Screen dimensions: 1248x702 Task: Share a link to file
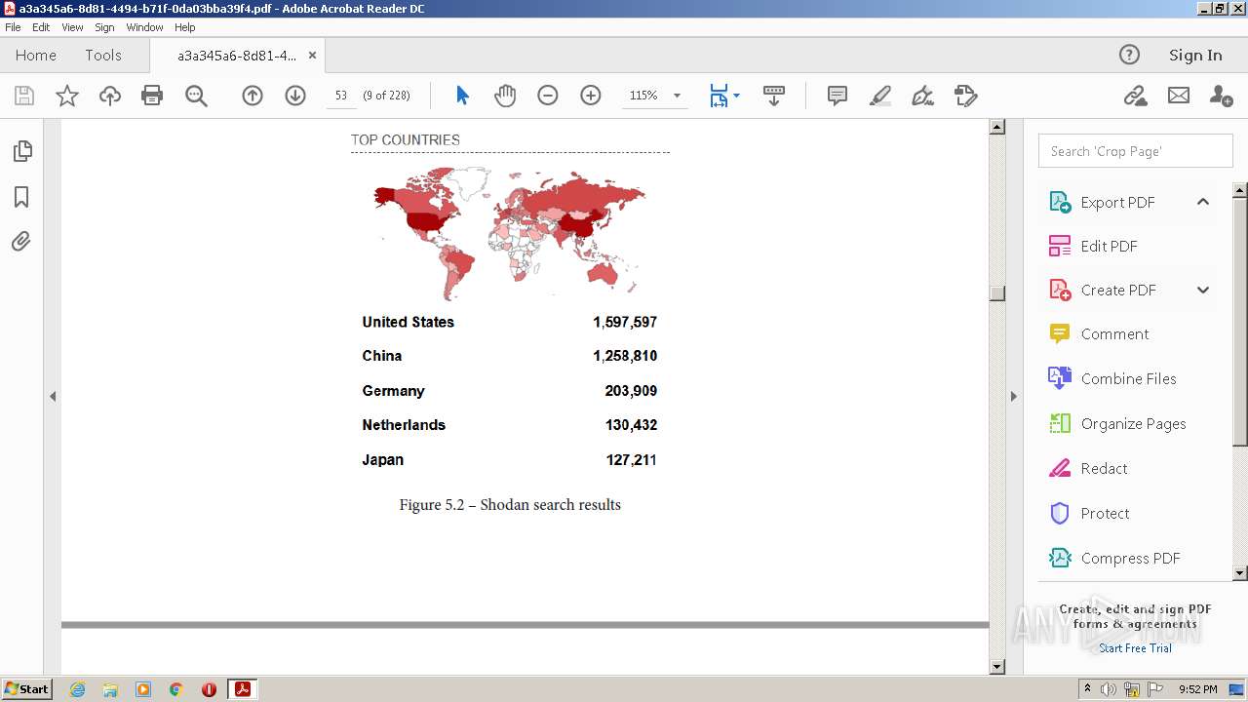point(1135,96)
